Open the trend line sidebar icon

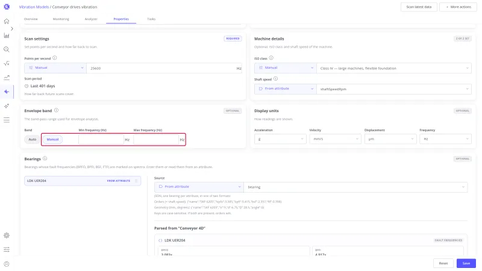7,78
